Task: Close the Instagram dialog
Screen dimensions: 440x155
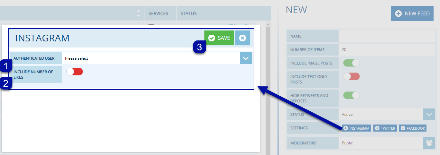Action: [x=242, y=38]
